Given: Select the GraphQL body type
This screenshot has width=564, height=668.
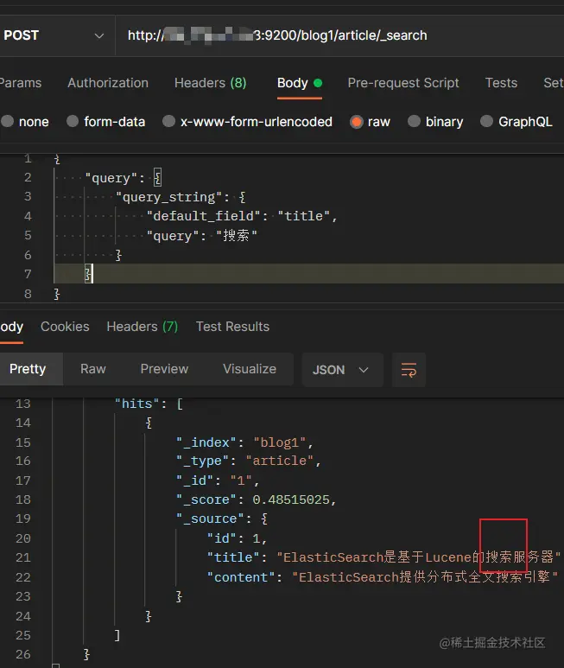Looking at the screenshot, I should (516, 122).
